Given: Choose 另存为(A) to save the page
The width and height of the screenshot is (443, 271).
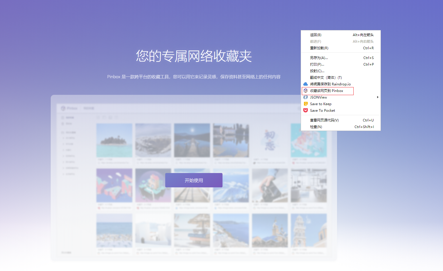Looking at the screenshot, I should [x=318, y=58].
